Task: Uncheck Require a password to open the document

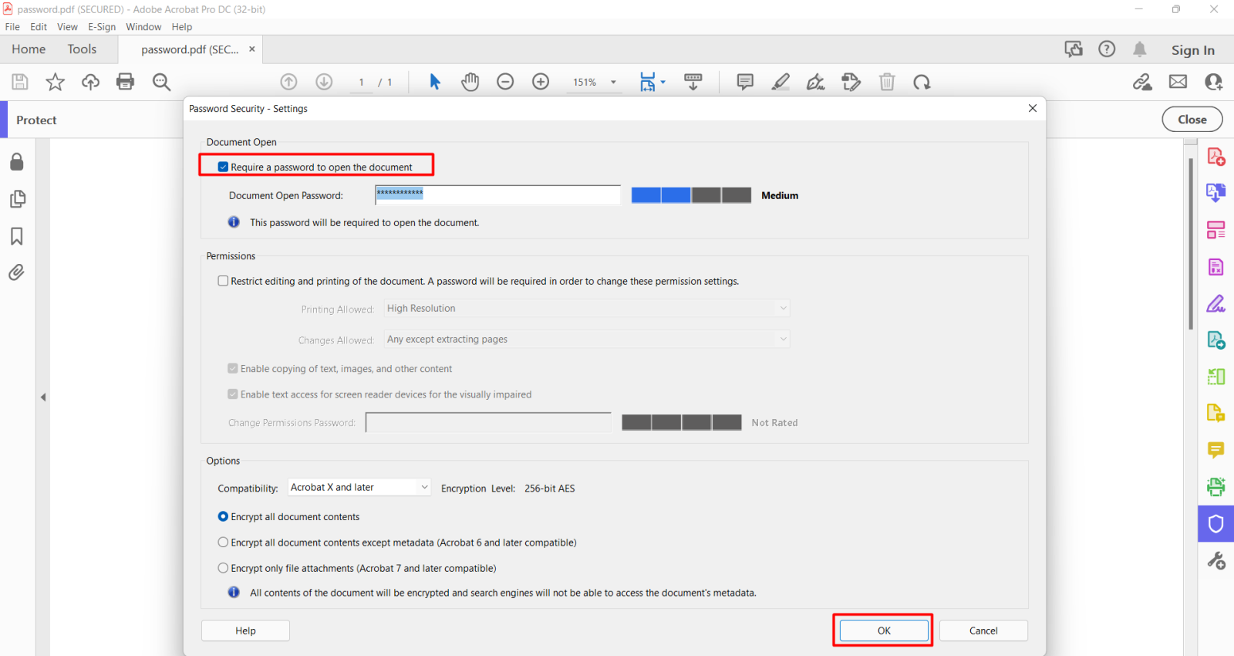Action: (223, 167)
